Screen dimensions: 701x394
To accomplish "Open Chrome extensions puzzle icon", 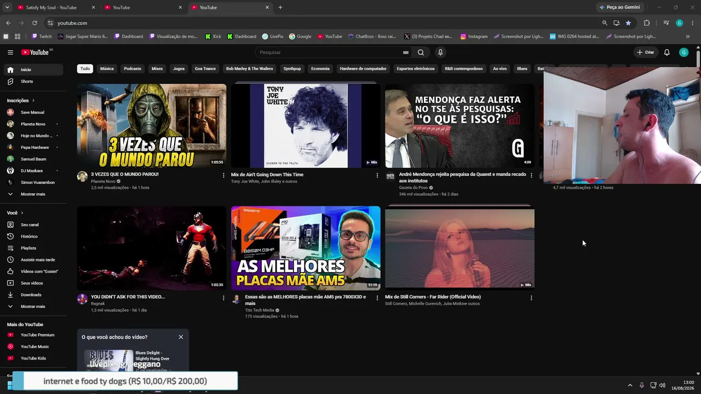I will coord(647,23).
